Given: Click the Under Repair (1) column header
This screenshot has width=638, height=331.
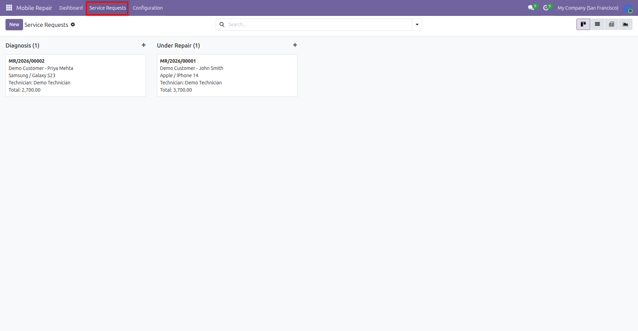Looking at the screenshot, I should (178, 45).
